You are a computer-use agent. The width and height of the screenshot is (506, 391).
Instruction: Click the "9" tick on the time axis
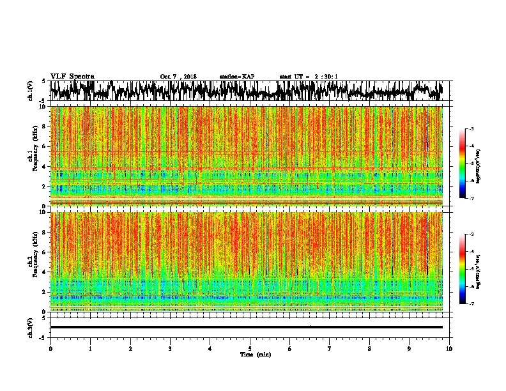(x=409, y=349)
